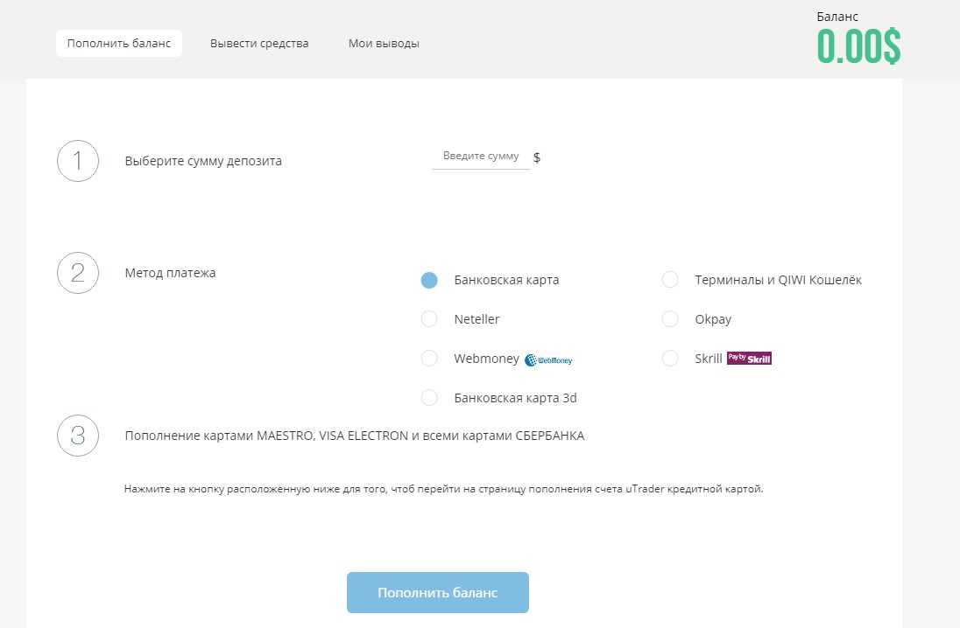960x628 pixels.
Task: Click the dollar sign beside amount field
Action: pos(537,157)
